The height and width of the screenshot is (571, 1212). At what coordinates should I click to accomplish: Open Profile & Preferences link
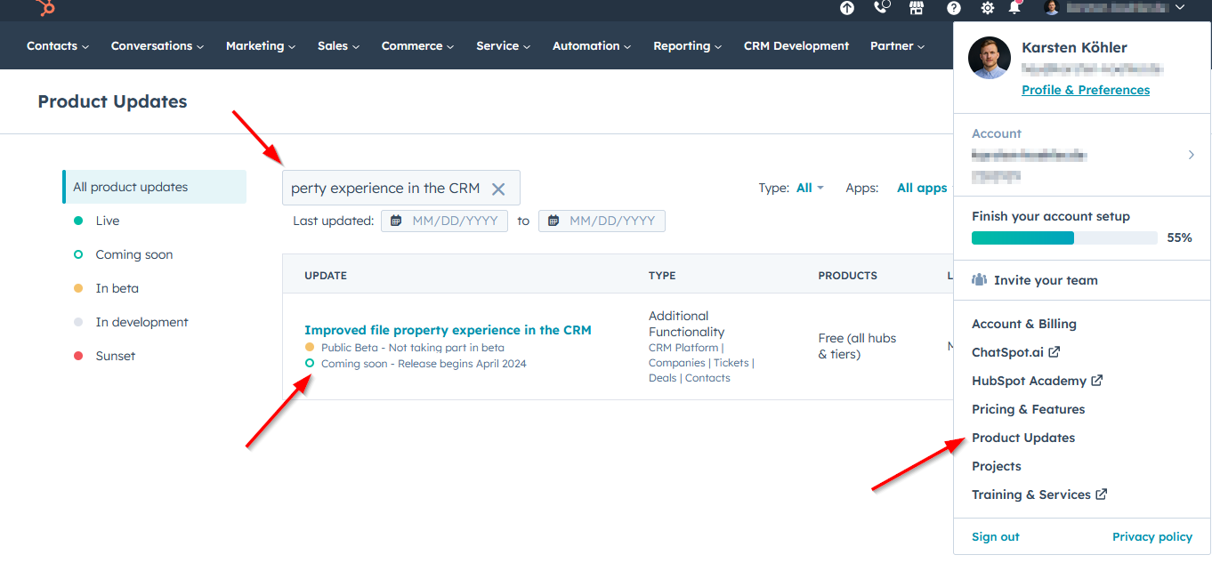(1085, 89)
